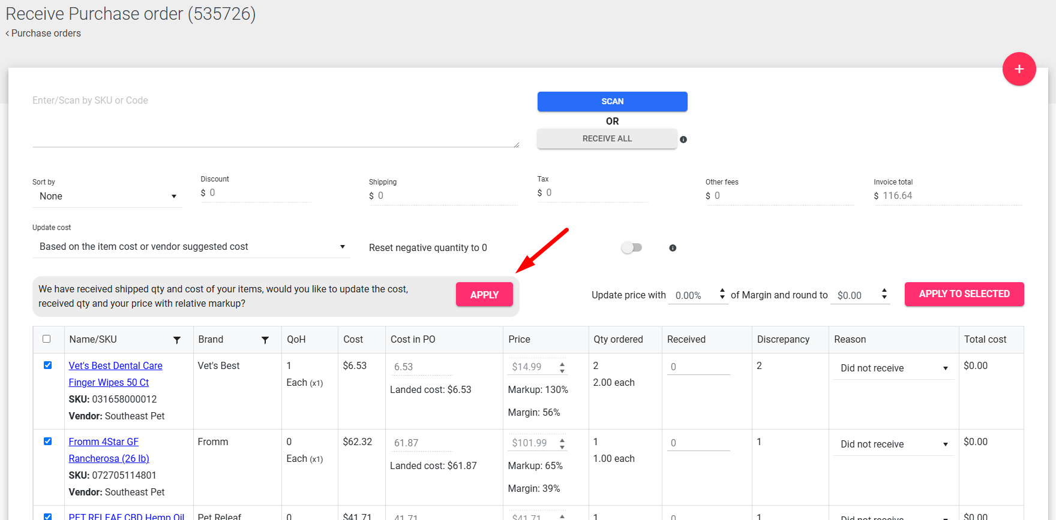Image resolution: width=1056 pixels, height=520 pixels.
Task: Click the Invoice total field
Action: click(952, 196)
